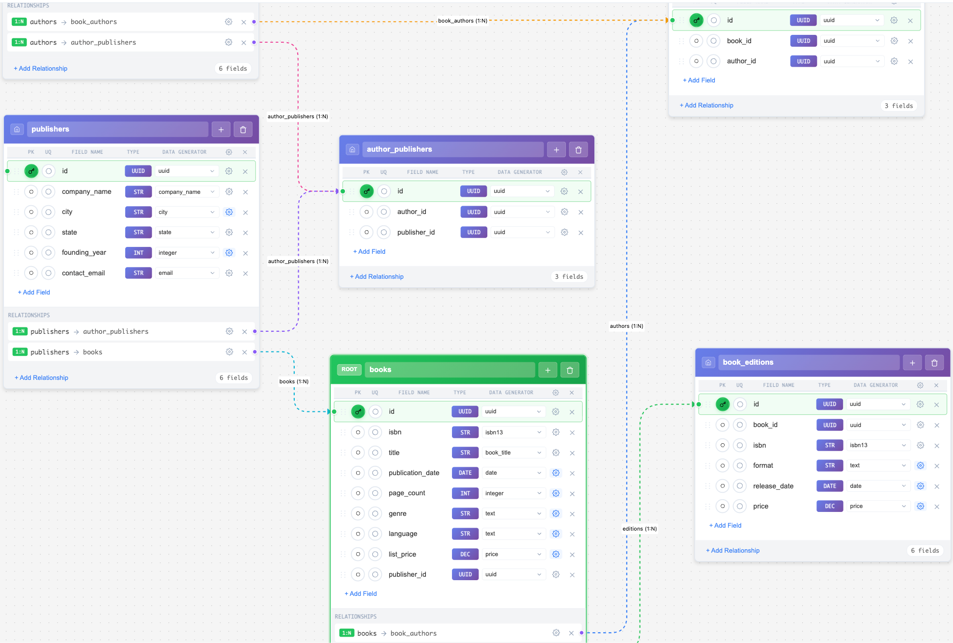
Task: Open the settings gear for the city field
Action: [229, 212]
